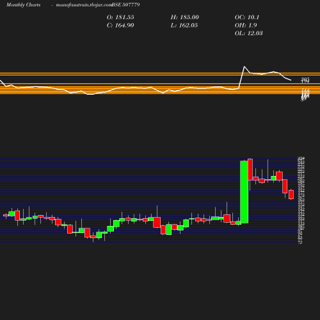Click the 'OH: 1.9' value
Image resolution: width=320 pixels, height=320 pixels.
(x=246, y=26)
